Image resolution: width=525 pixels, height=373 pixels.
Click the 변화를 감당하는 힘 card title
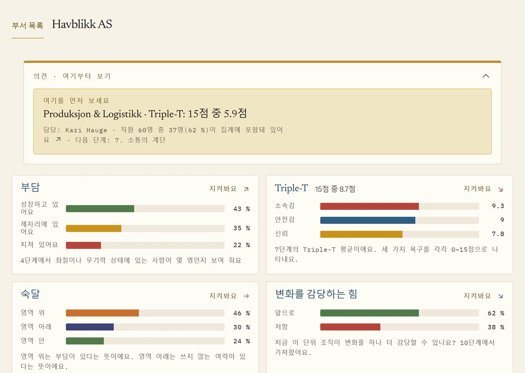point(316,294)
